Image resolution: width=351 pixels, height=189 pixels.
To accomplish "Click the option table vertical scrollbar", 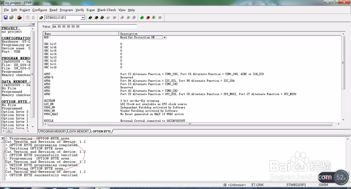I will [343, 63].
